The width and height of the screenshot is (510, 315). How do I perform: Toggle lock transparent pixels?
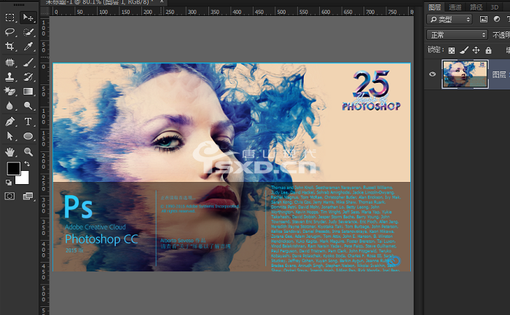[x=452, y=50]
